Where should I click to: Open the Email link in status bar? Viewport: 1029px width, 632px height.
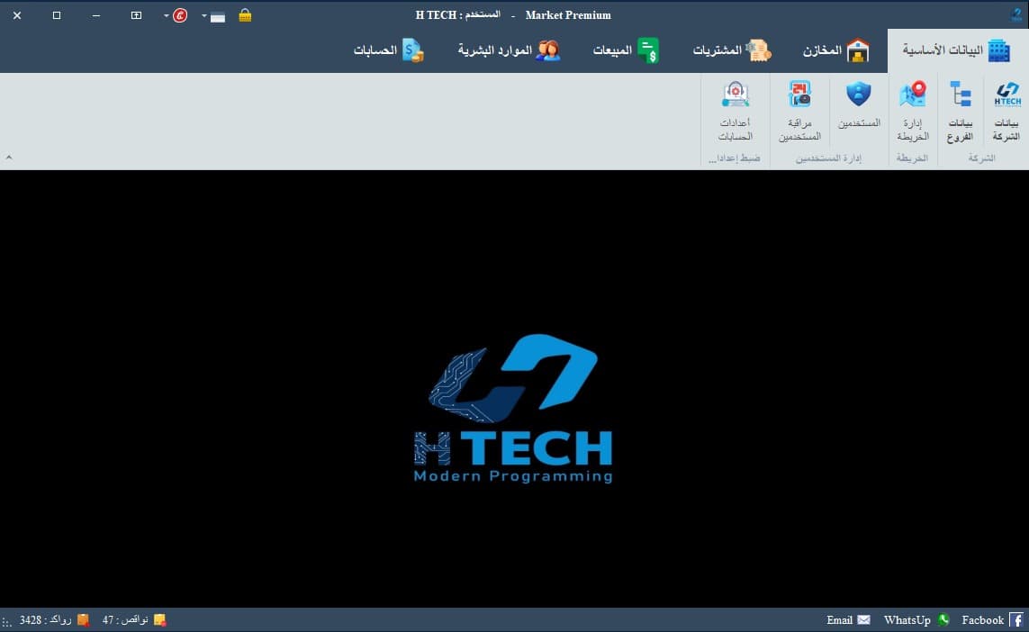pos(848,620)
